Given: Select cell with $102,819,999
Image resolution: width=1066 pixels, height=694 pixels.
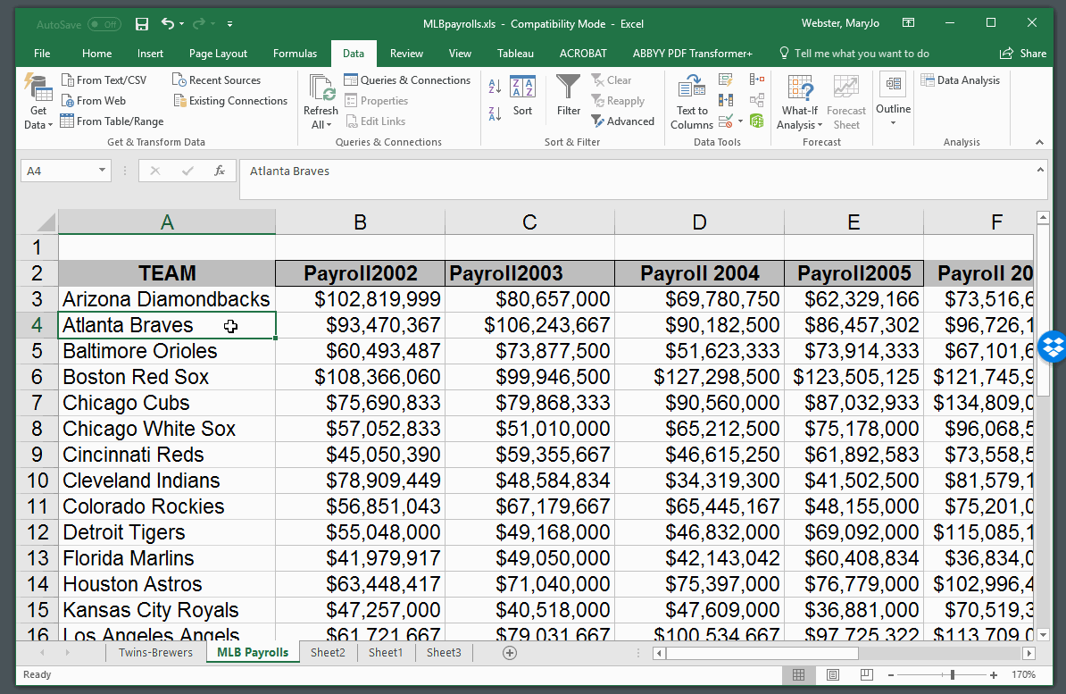Looking at the screenshot, I should pos(361,299).
